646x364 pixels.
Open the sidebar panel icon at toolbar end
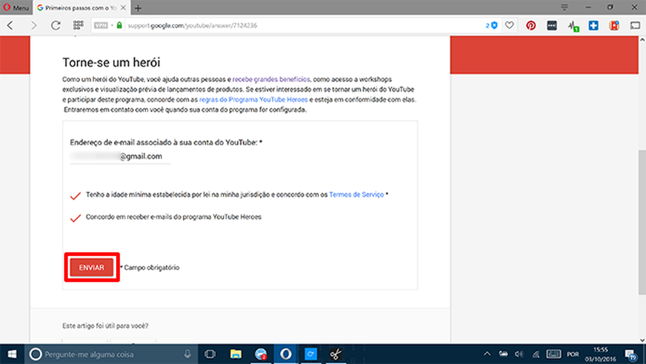(635, 26)
